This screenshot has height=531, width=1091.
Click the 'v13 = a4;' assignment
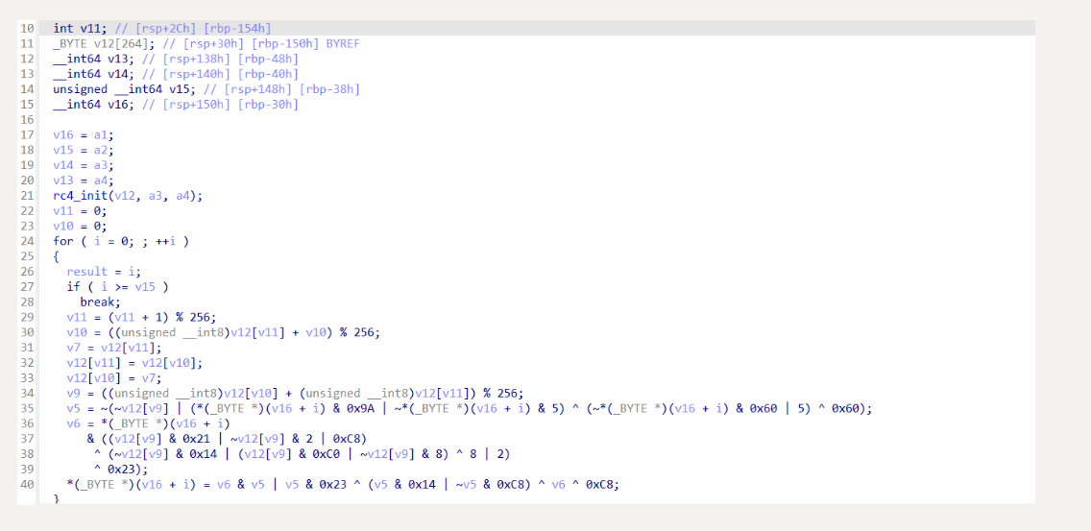point(83,181)
